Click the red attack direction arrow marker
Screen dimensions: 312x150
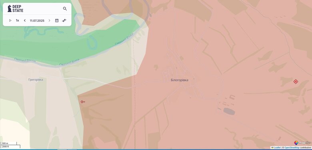pos(83,102)
